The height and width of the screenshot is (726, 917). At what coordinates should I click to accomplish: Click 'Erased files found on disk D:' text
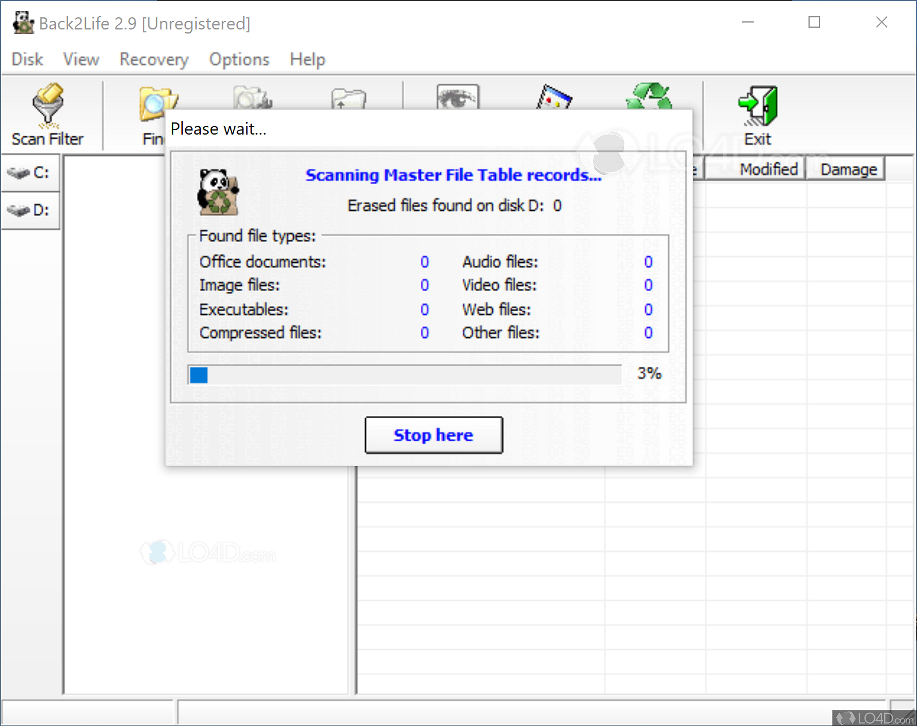click(x=446, y=206)
